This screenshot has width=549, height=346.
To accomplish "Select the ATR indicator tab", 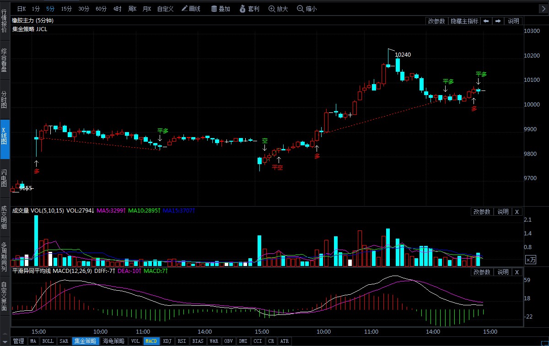I will click(x=284, y=341).
